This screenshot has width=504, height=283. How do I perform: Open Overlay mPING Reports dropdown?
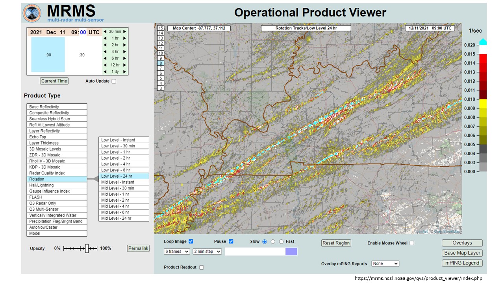385,264
